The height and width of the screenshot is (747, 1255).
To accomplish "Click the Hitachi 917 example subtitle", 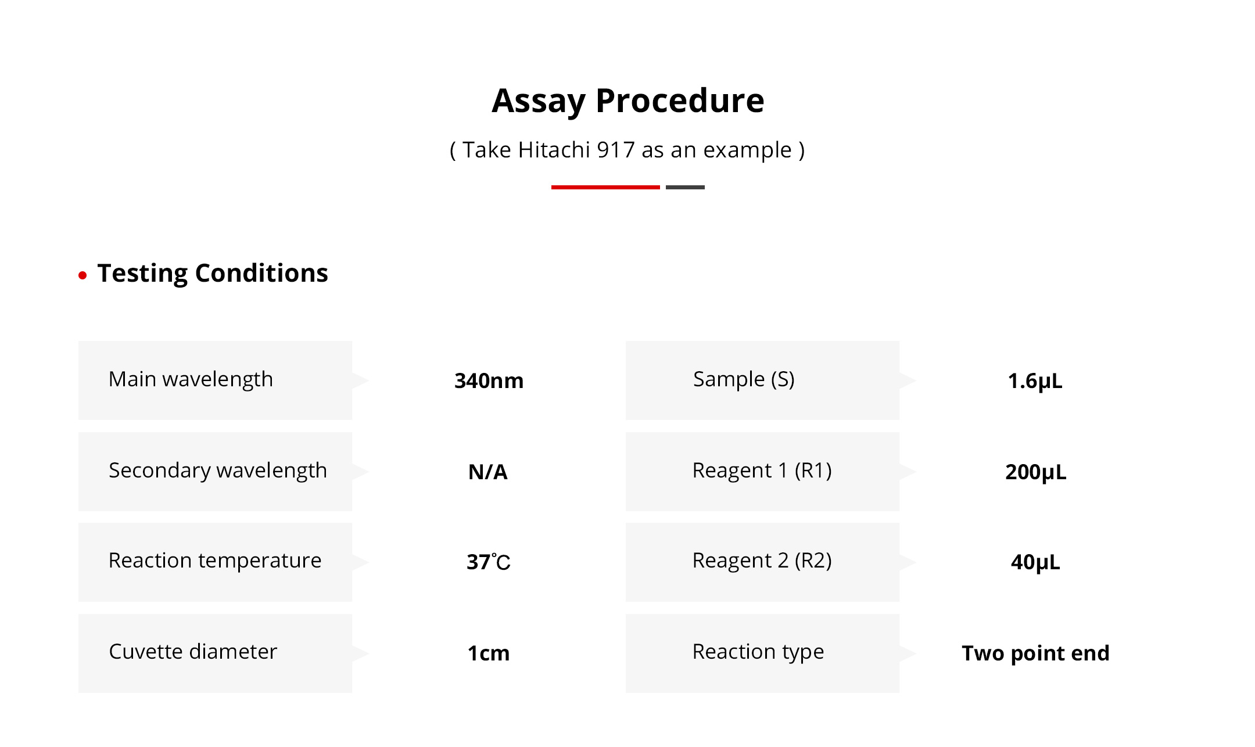I will (x=627, y=150).
